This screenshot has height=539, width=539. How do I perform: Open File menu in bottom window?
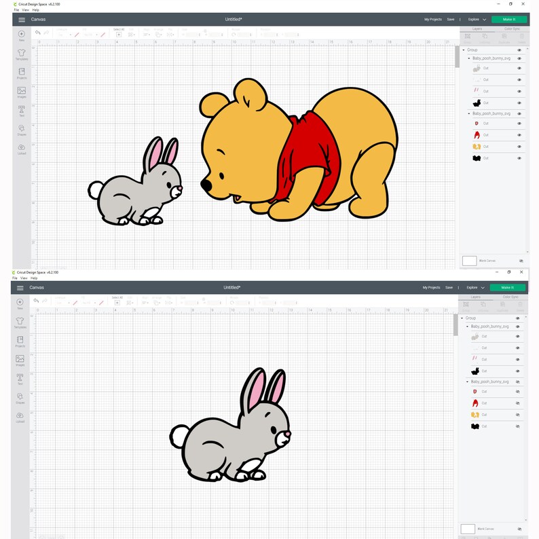[15, 278]
